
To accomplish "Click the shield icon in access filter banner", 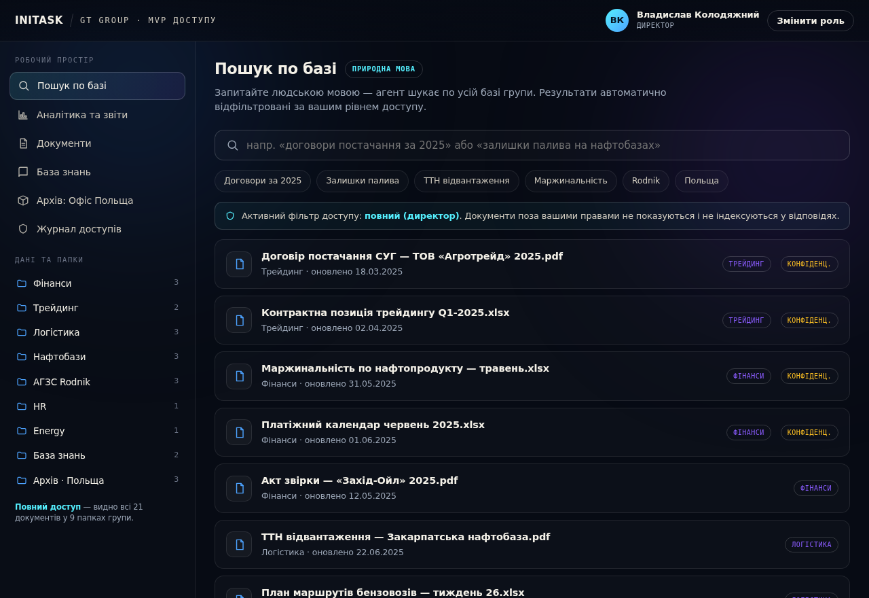I will click(230, 216).
